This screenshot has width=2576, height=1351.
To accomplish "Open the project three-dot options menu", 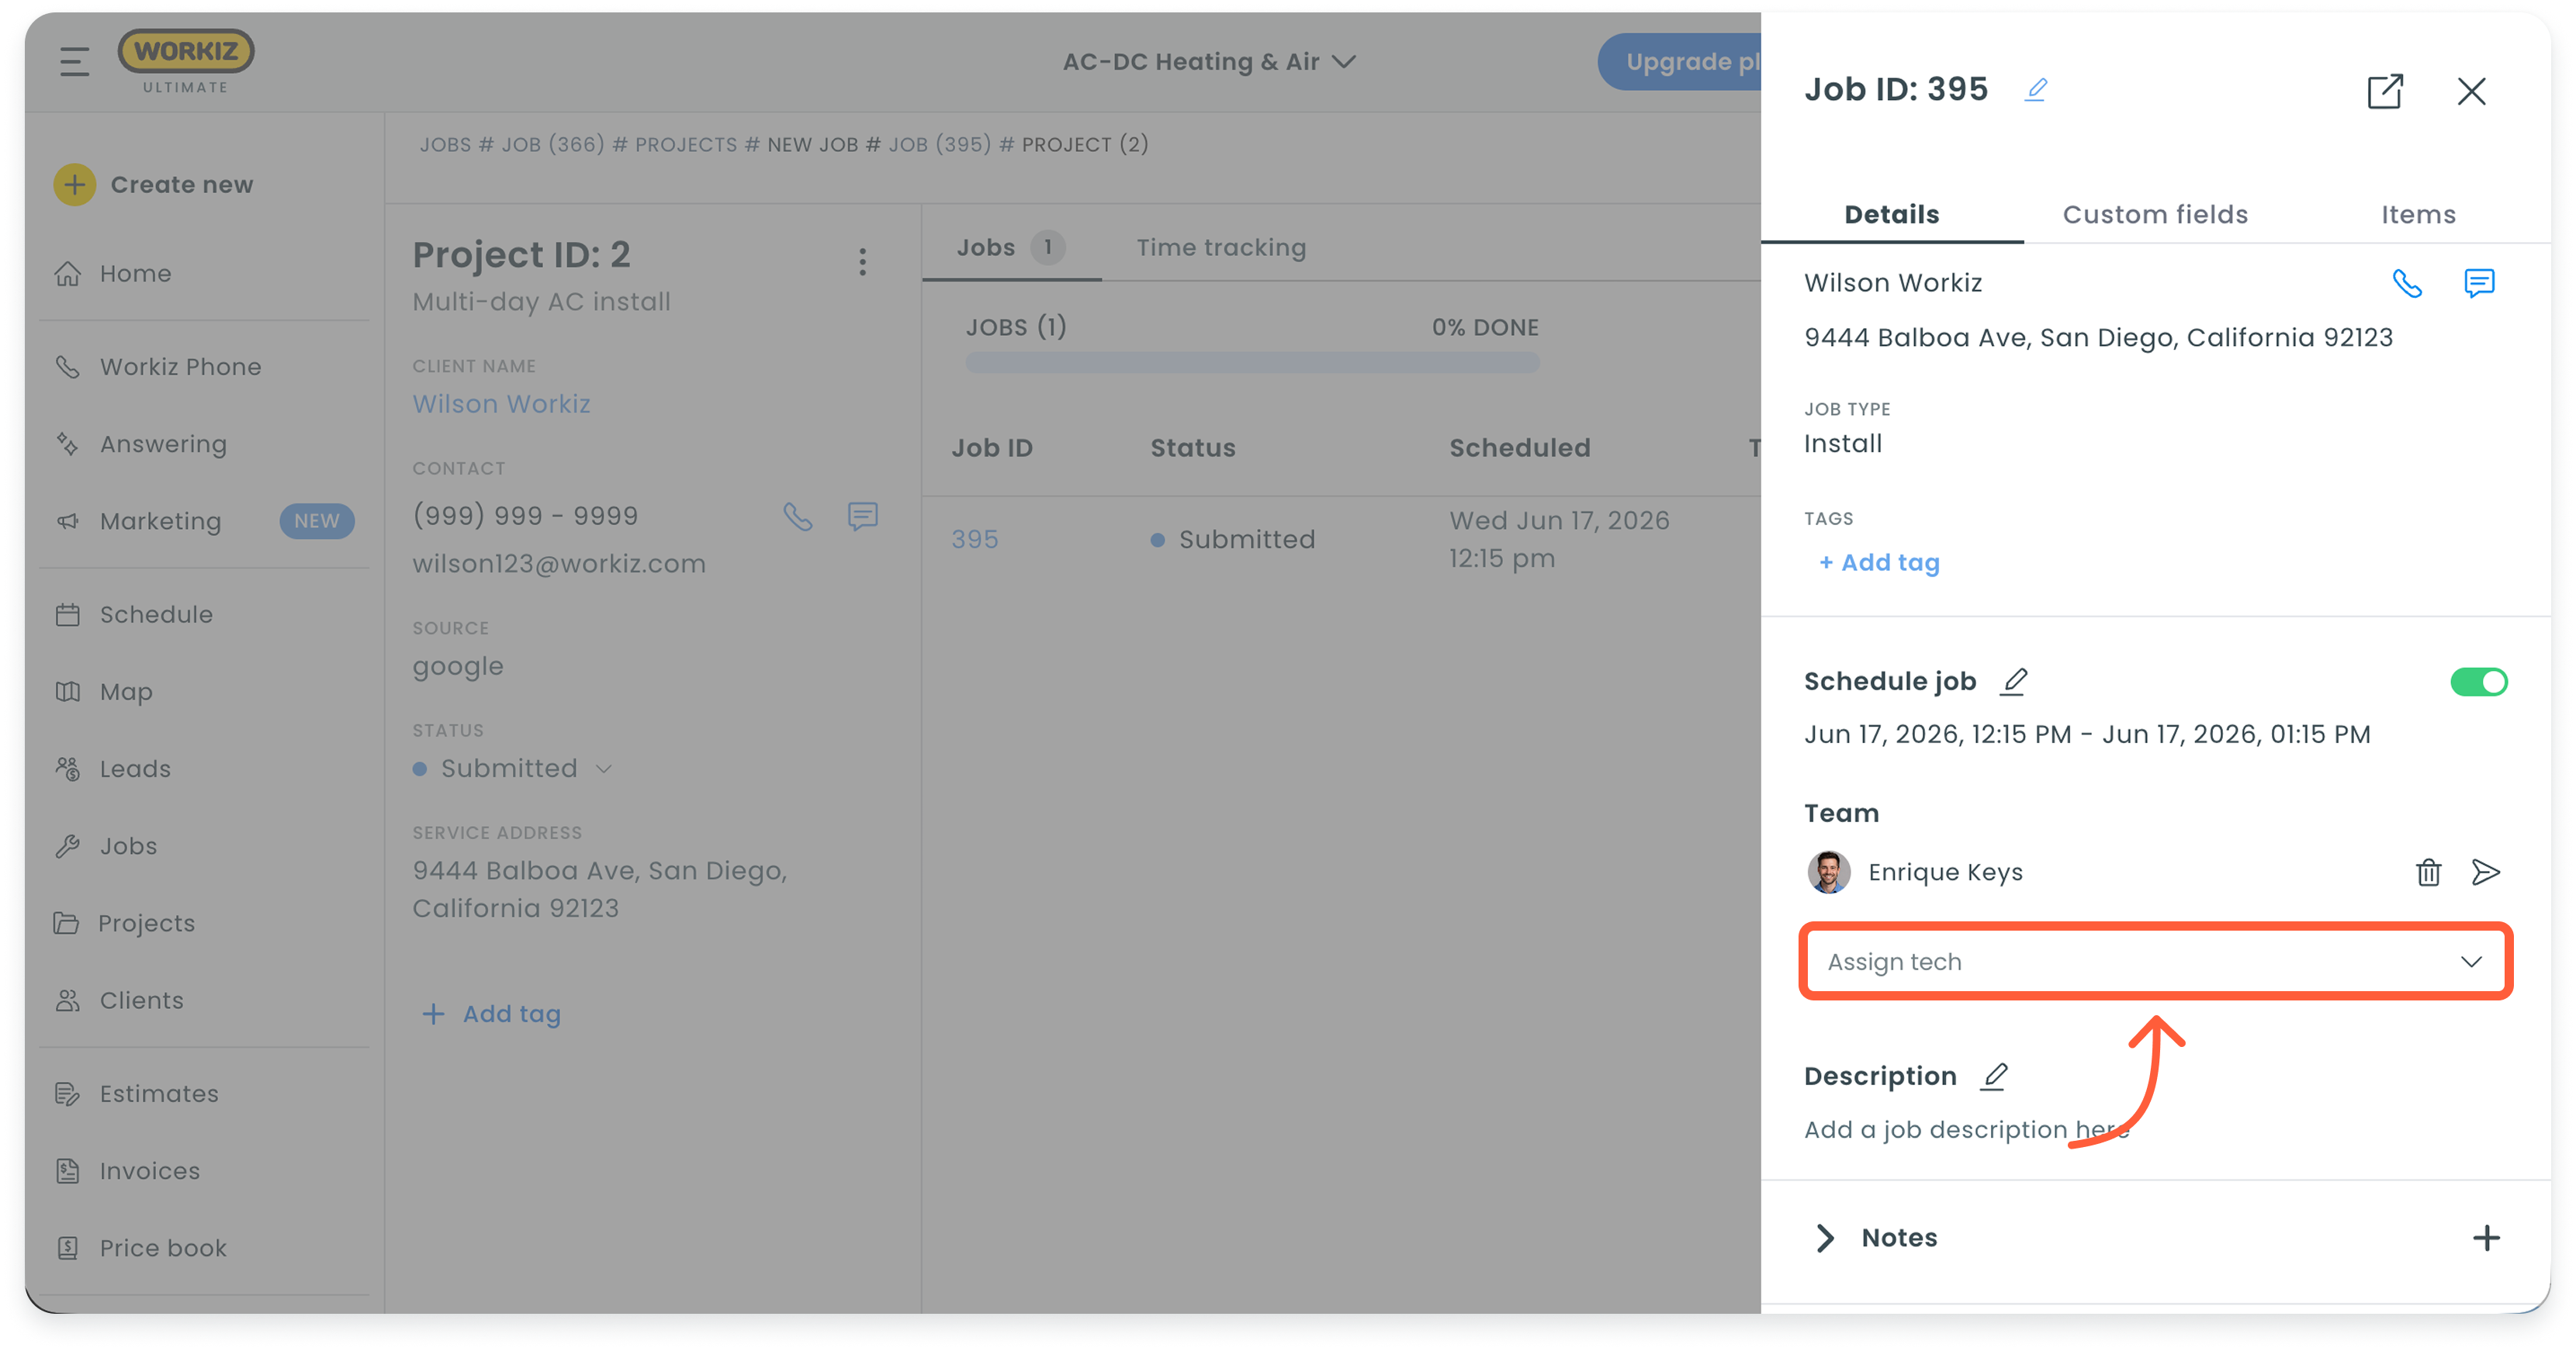I will 862,262.
